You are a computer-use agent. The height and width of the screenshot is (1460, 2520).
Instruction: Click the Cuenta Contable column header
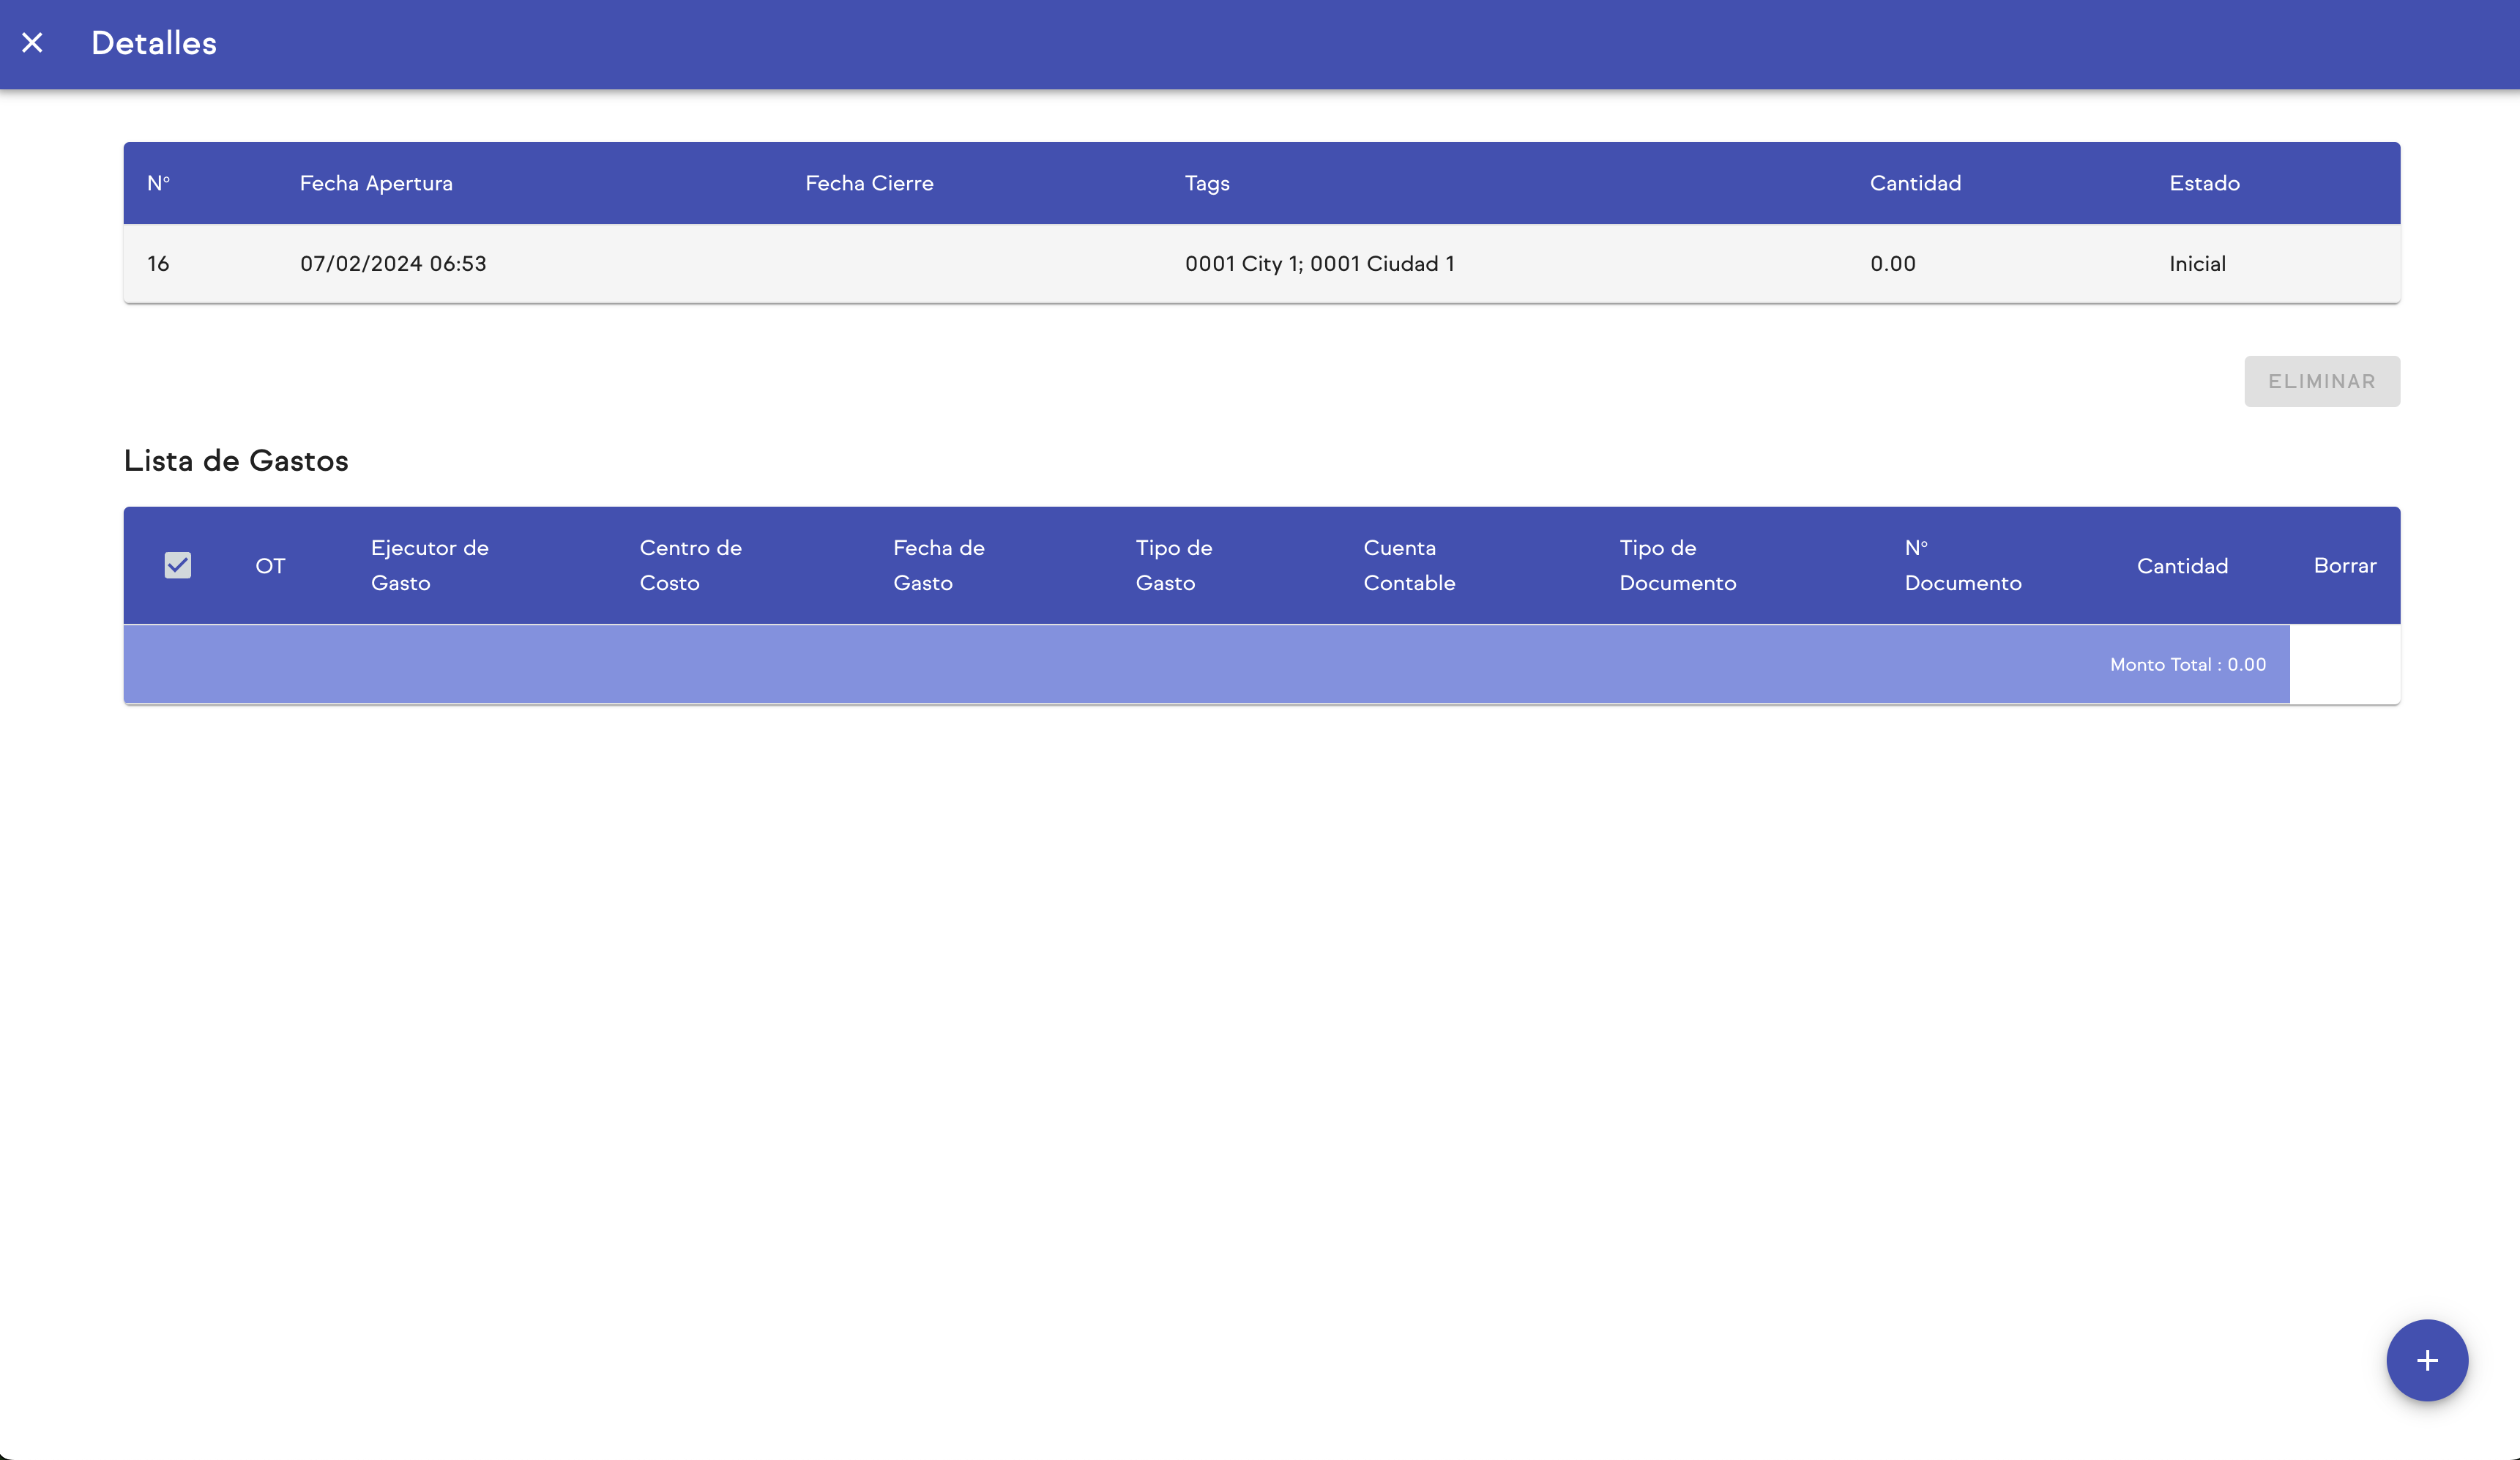point(1408,565)
